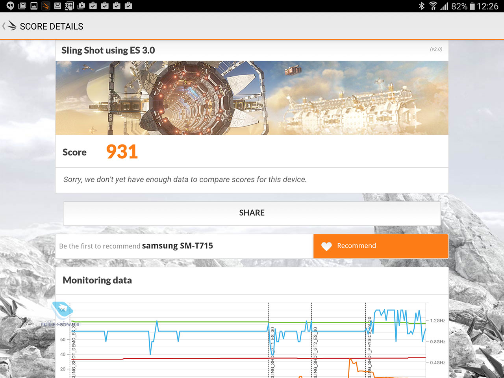Open the orange 3DMark notification icon
The image size is (504, 378).
46,6
